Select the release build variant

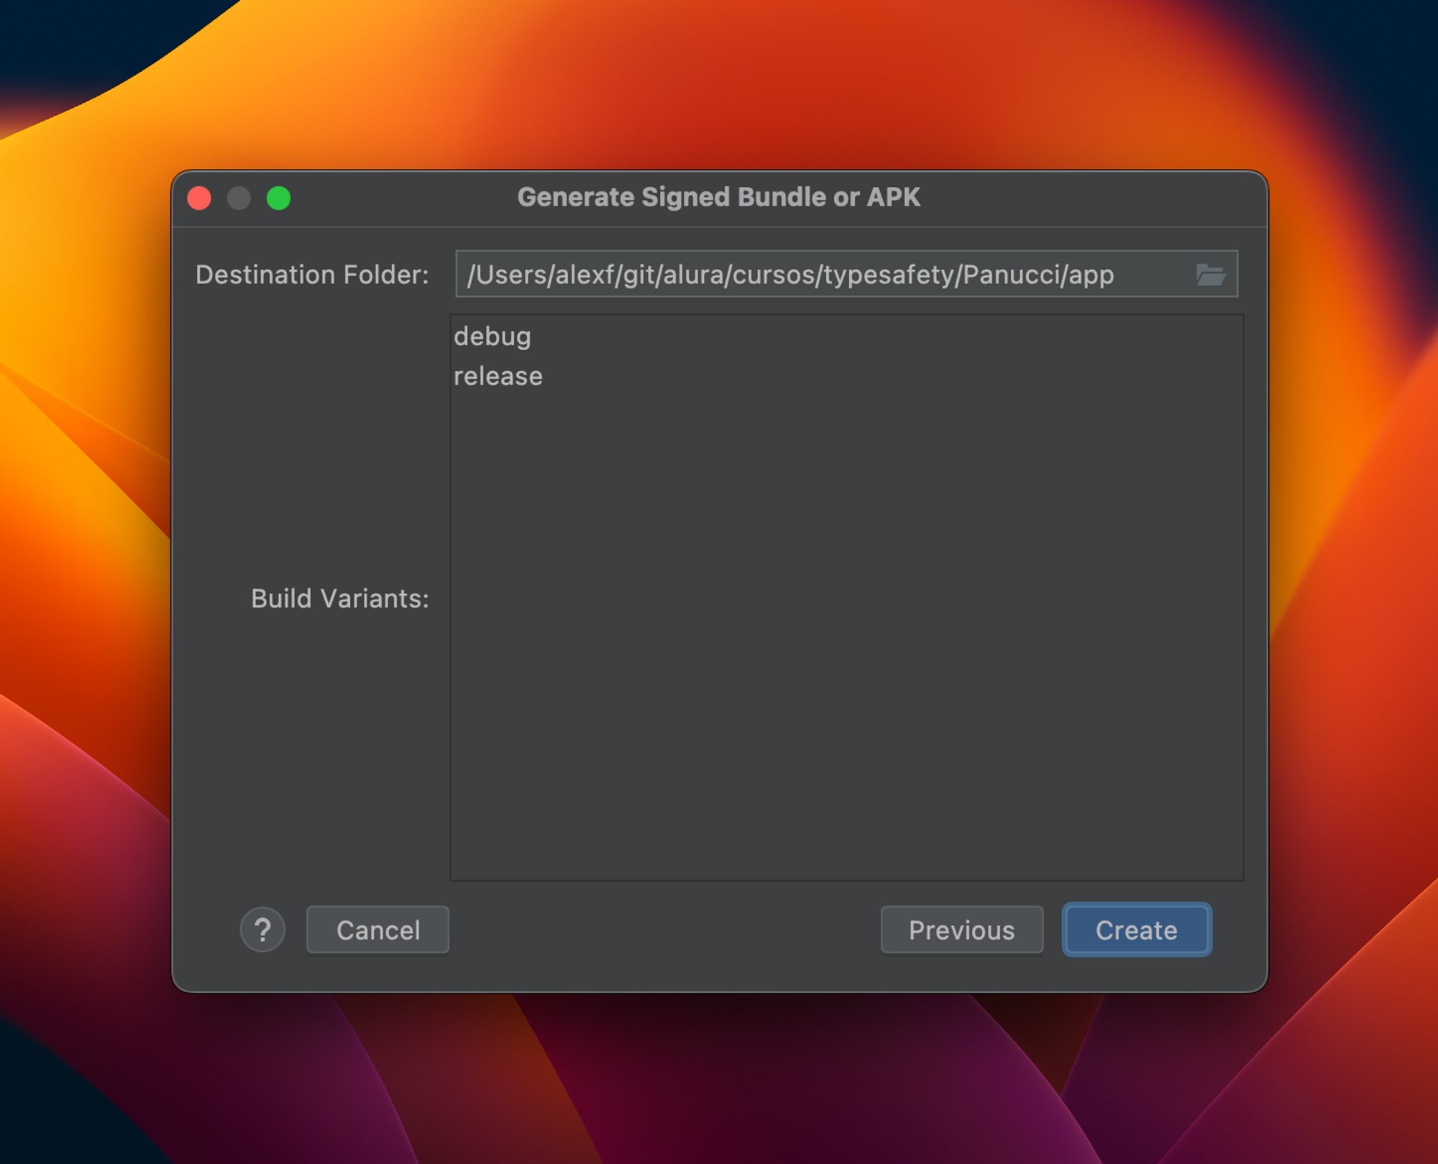[846, 376]
